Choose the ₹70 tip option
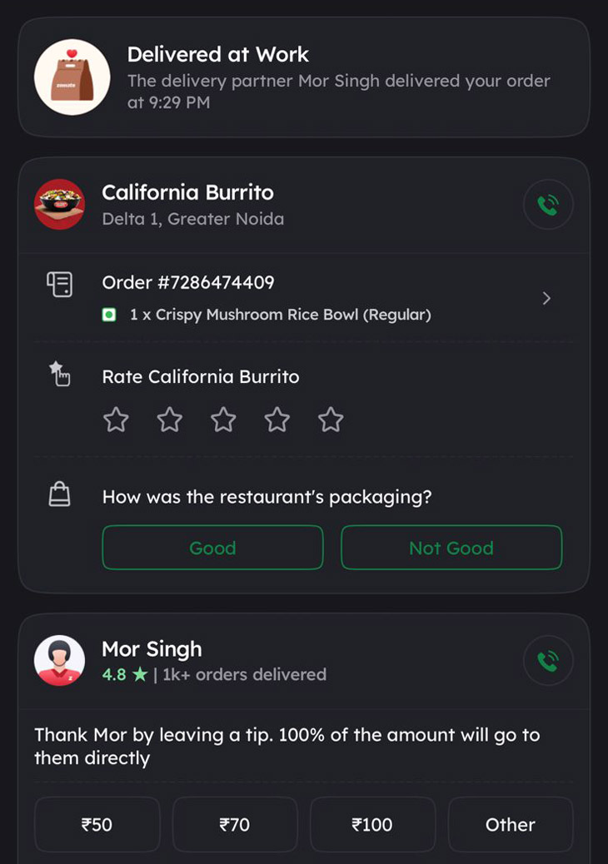 (x=235, y=825)
